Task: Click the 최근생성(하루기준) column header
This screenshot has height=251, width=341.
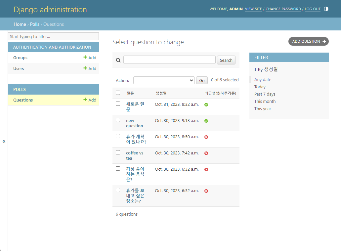Action: (220, 93)
